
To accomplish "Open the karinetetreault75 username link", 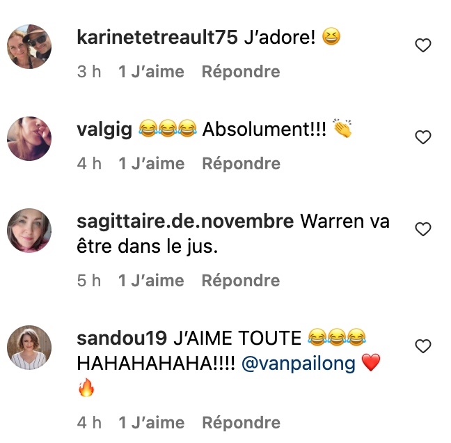I will (x=157, y=37).
